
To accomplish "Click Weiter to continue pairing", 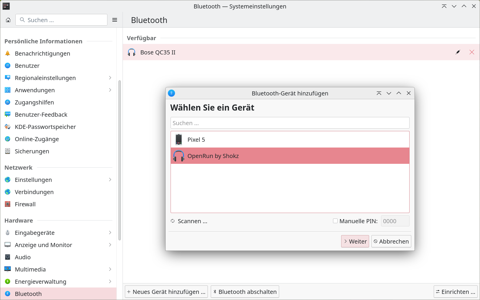I will tap(355, 241).
